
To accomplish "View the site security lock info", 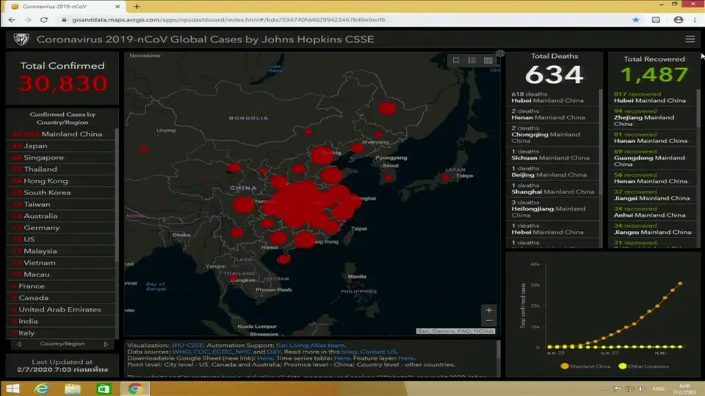I will 64,20.
